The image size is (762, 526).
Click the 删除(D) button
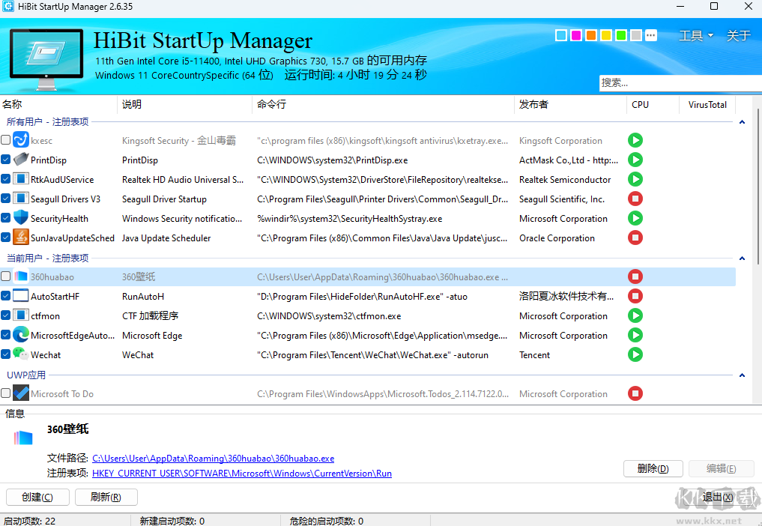click(653, 468)
